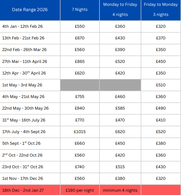This screenshot has width=181, height=195.
Task: Select the "£190 per night" cell
Action: (80, 190)
